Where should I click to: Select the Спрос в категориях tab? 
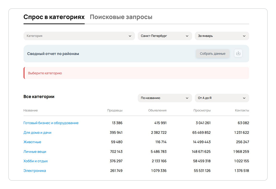tap(54, 17)
